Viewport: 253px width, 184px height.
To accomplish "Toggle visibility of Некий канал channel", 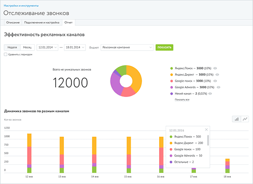I will [210, 93].
